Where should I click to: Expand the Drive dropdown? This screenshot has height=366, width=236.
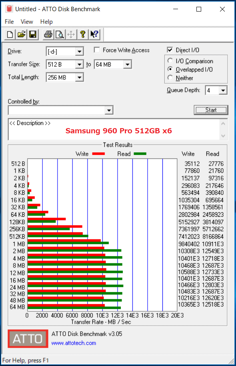coord(80,51)
